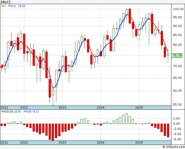Click the 2023 label on price chart timeline
The width and height of the screenshot is (185, 149).
62,108
